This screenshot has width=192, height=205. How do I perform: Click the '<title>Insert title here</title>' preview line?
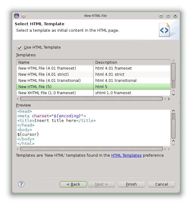[56, 121]
